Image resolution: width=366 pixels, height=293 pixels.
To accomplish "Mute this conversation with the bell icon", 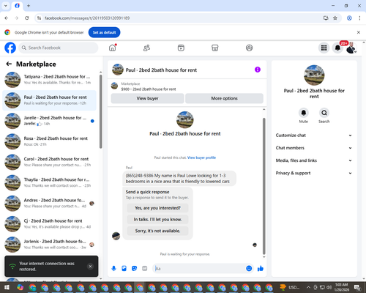I will (304, 113).
